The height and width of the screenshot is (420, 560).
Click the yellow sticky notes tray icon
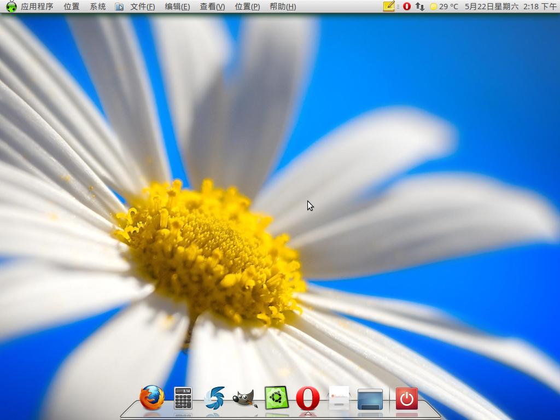point(389,7)
